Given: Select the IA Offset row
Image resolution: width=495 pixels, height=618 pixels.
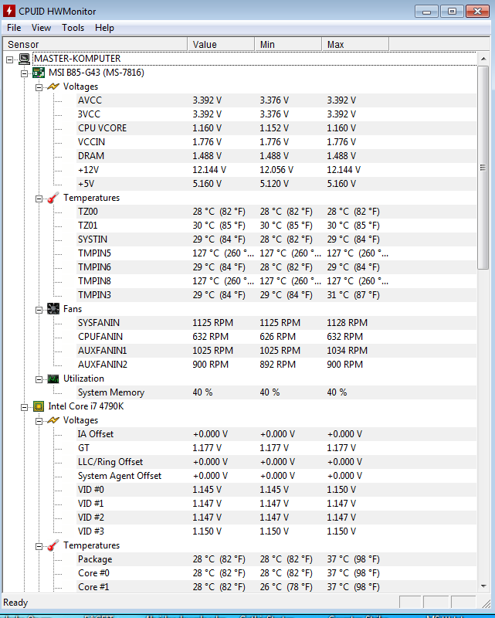Looking at the screenshot, I should [276, 434].
